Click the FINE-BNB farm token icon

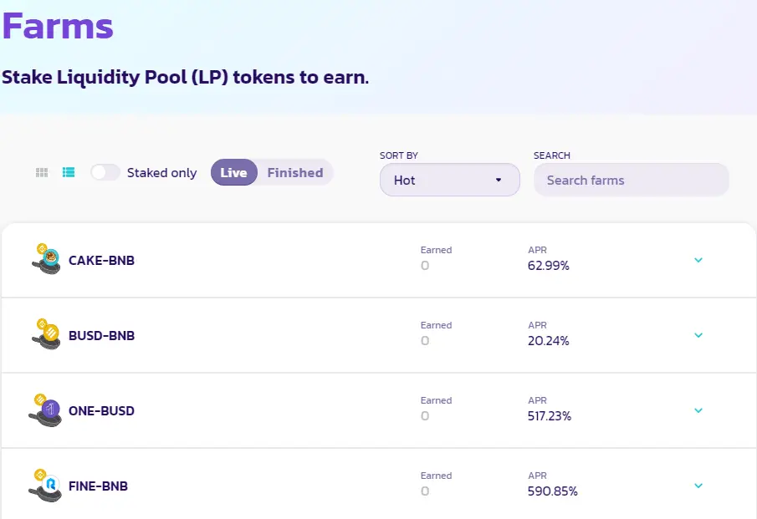(x=47, y=486)
